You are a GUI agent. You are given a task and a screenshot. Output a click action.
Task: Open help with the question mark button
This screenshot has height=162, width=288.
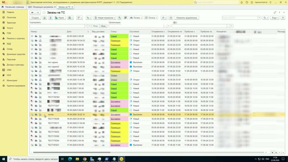[283, 18]
